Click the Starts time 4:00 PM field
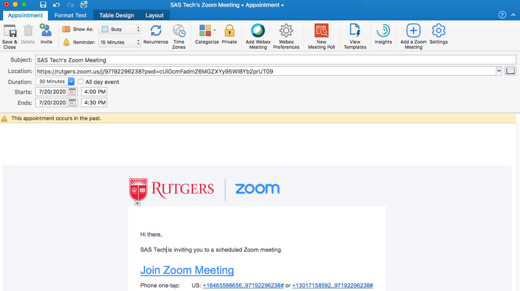This screenshot has height=291, width=520. pos(94,92)
